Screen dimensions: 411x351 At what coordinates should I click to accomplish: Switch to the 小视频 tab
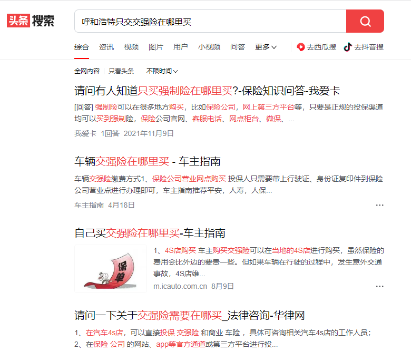pyautogui.click(x=209, y=47)
